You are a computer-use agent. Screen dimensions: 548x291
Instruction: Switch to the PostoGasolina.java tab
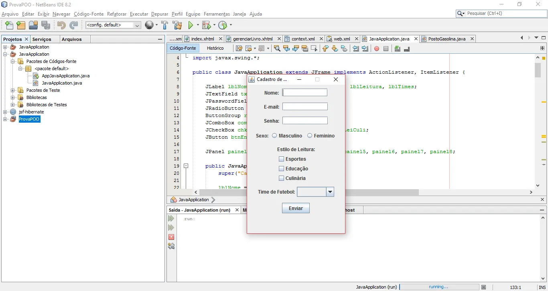tap(447, 39)
